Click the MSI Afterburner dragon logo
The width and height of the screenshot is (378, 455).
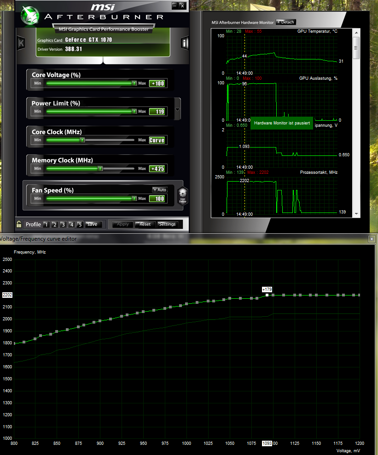(x=30, y=15)
